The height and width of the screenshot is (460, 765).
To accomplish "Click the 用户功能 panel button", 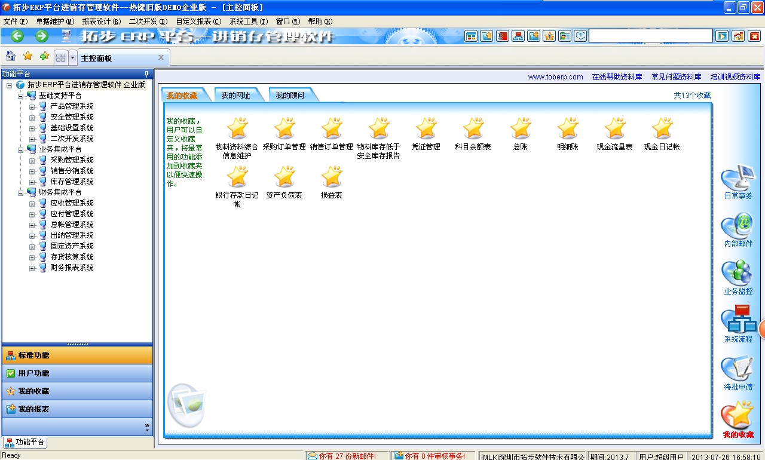I will pyautogui.click(x=77, y=373).
